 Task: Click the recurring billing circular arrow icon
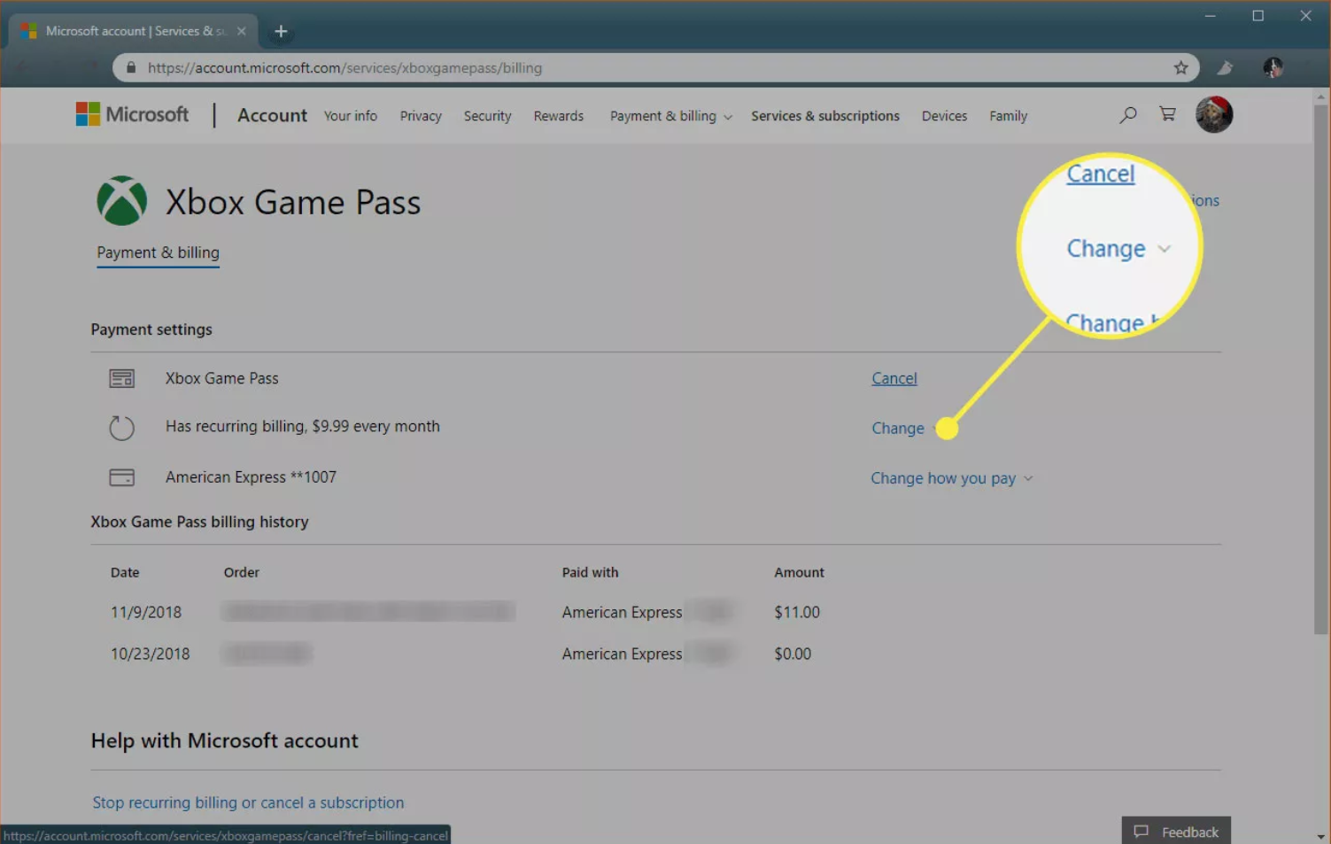(x=122, y=428)
